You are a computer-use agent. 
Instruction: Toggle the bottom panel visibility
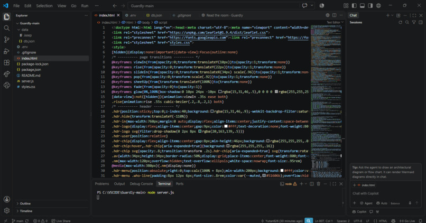pyautogui.click(x=362, y=5)
